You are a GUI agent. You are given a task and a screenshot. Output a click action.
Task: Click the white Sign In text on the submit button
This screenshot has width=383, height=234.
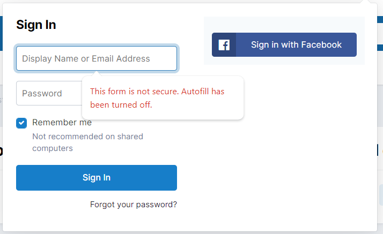click(x=97, y=178)
